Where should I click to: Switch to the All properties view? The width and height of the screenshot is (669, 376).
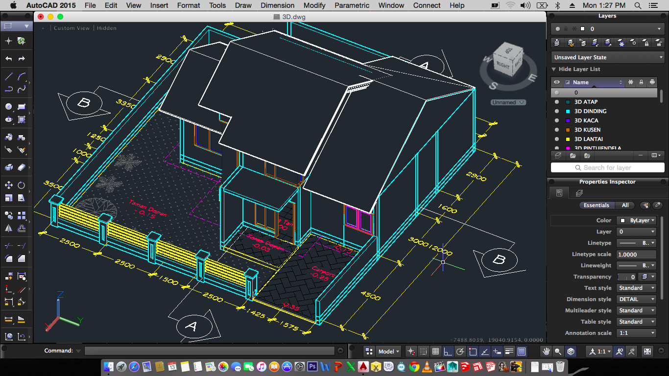click(625, 205)
